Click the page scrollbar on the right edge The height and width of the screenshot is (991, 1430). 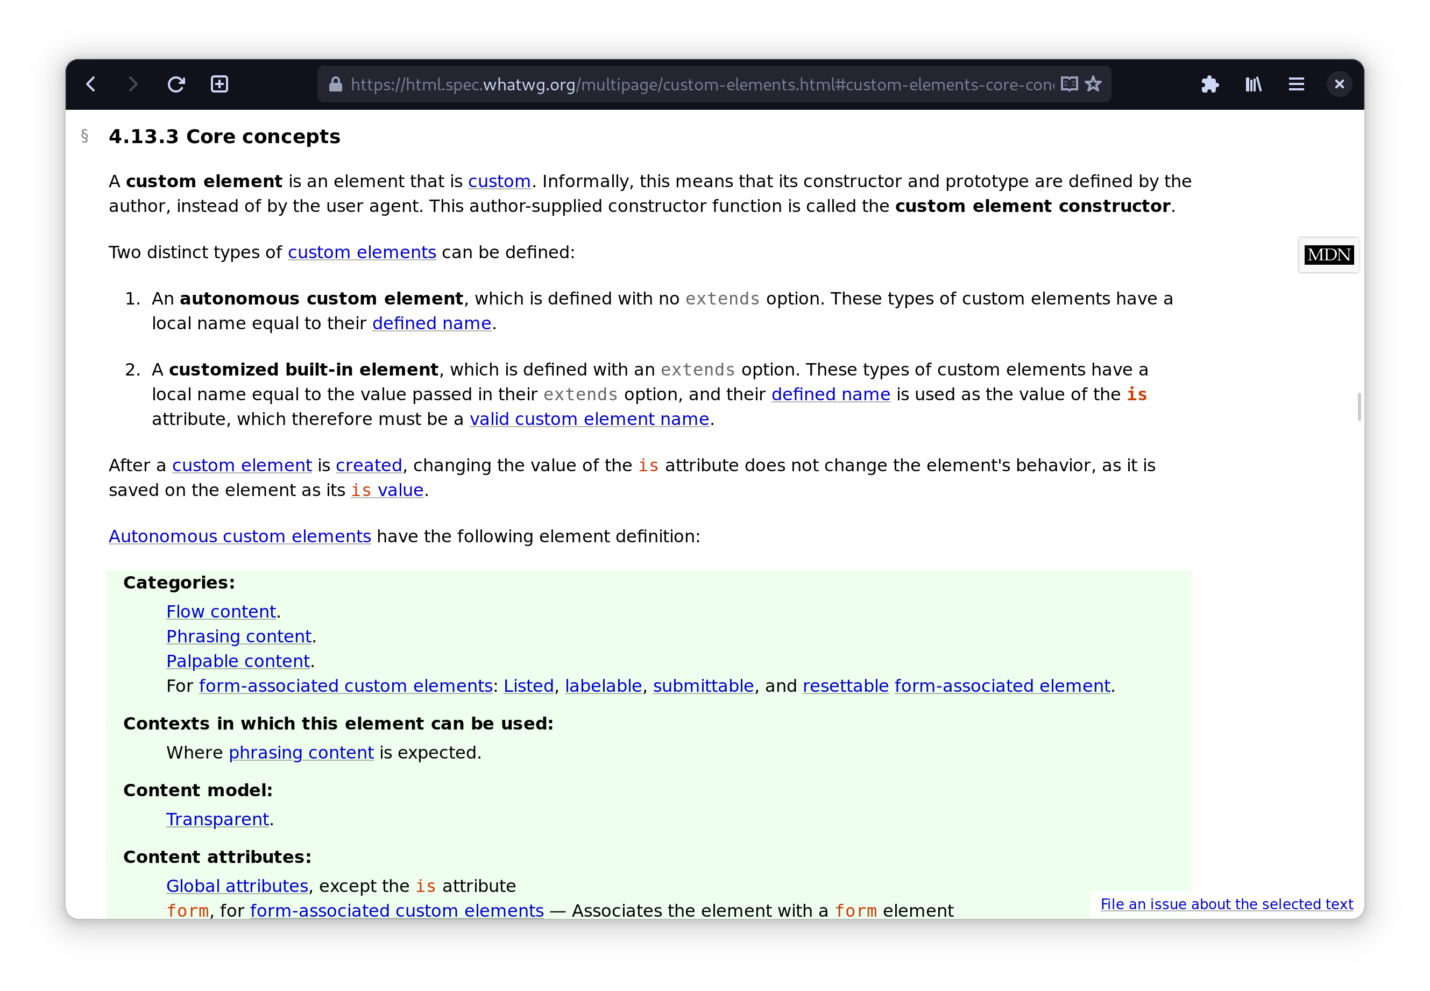[x=1360, y=407]
